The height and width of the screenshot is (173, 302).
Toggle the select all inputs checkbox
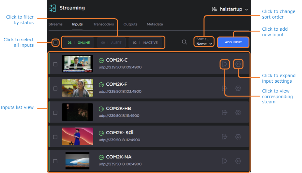pyautogui.click(x=55, y=42)
